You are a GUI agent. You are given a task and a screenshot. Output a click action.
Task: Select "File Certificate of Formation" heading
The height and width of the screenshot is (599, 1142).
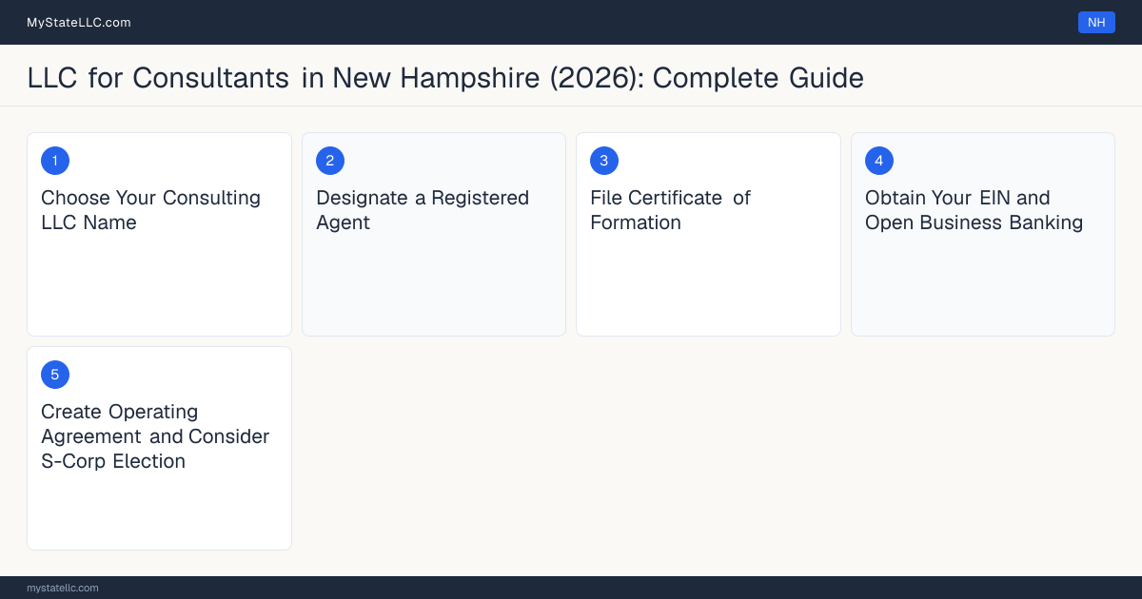pyautogui.click(x=670, y=210)
